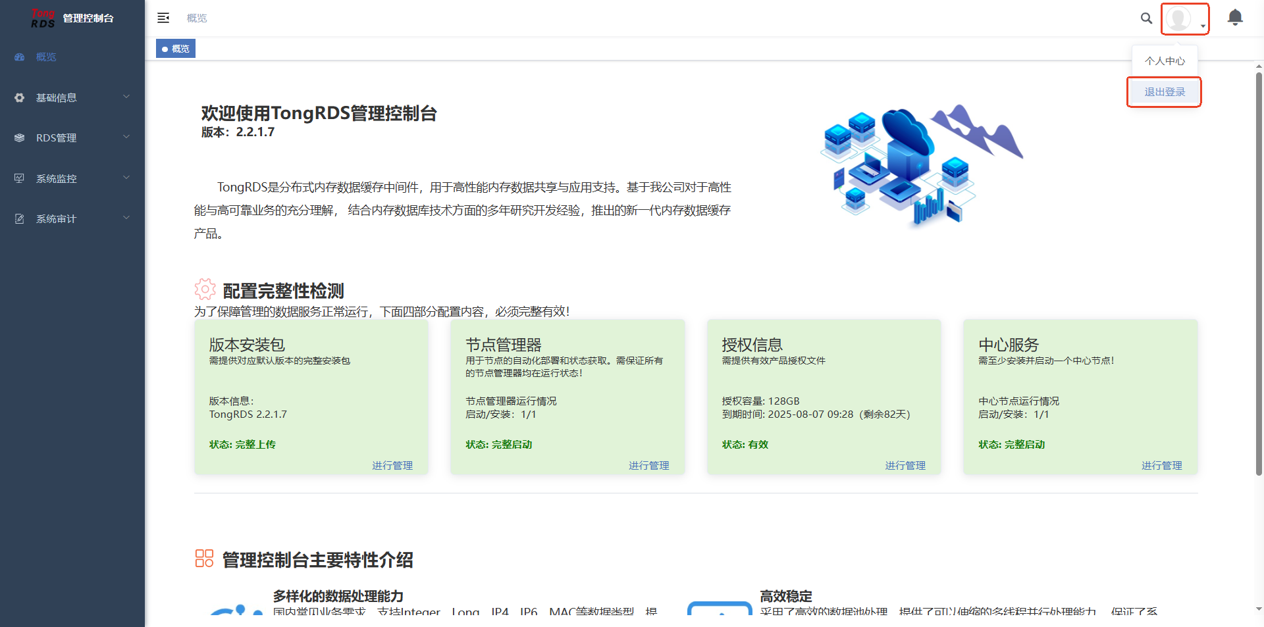Click 状态: 完整启动 on the 中心服务 card
Screen dimensions: 1264x627
1012,445
